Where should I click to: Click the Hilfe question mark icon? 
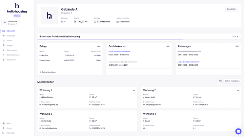4,123
